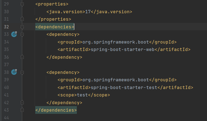Click line number 37 in the gutter
Viewport: 207px width, 121px height.
coord(6,64)
